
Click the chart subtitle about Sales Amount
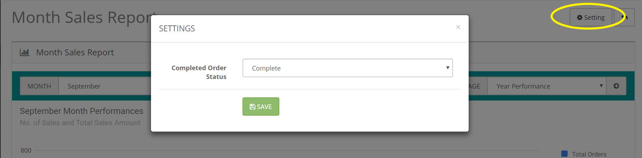80,123
